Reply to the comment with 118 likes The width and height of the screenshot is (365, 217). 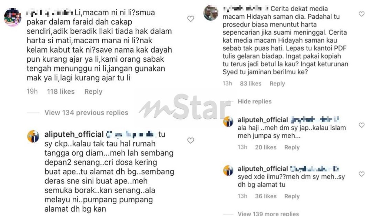coord(93,91)
